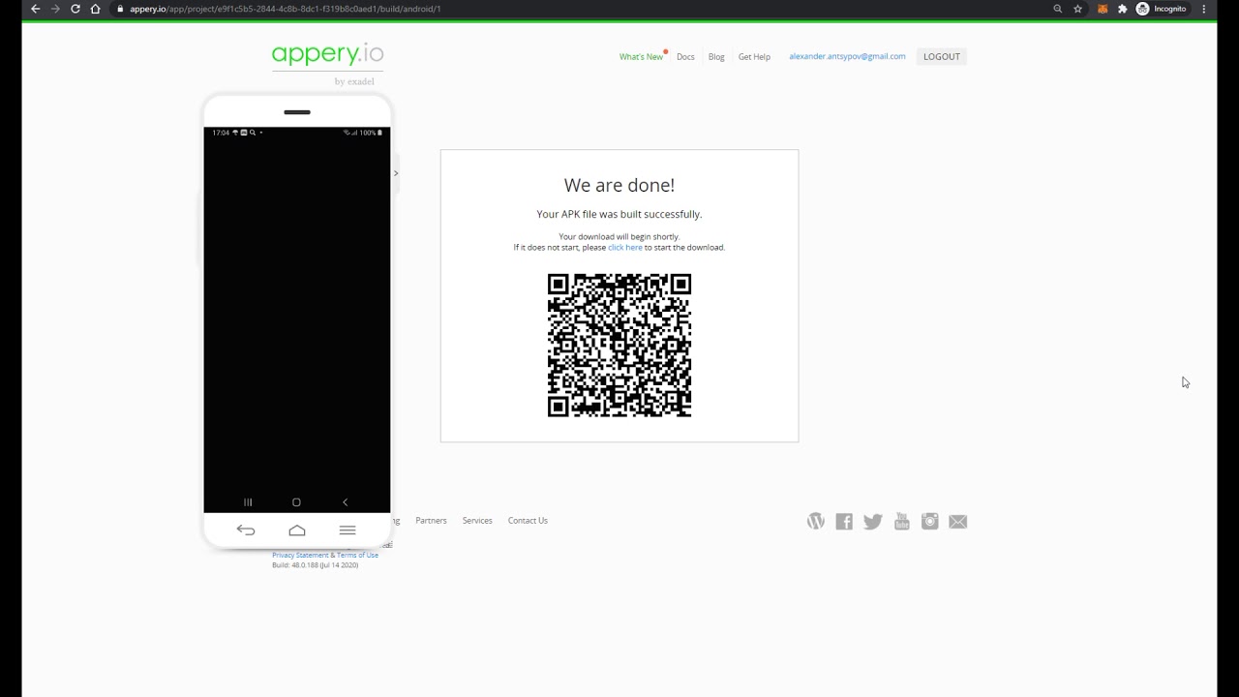Open the Instagram social icon
Screen dimensions: 1239x697
coord(930,522)
